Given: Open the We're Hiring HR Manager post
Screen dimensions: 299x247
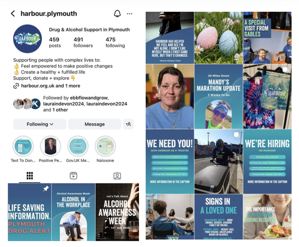Looking at the screenshot, I should point(267,161).
